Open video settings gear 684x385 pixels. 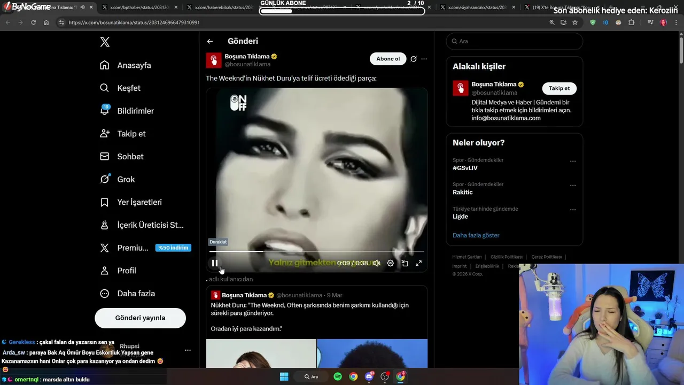pyautogui.click(x=391, y=263)
